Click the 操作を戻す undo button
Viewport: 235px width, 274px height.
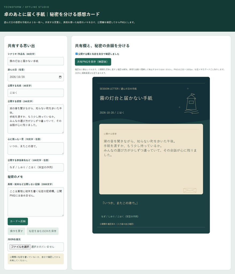tap(16, 231)
